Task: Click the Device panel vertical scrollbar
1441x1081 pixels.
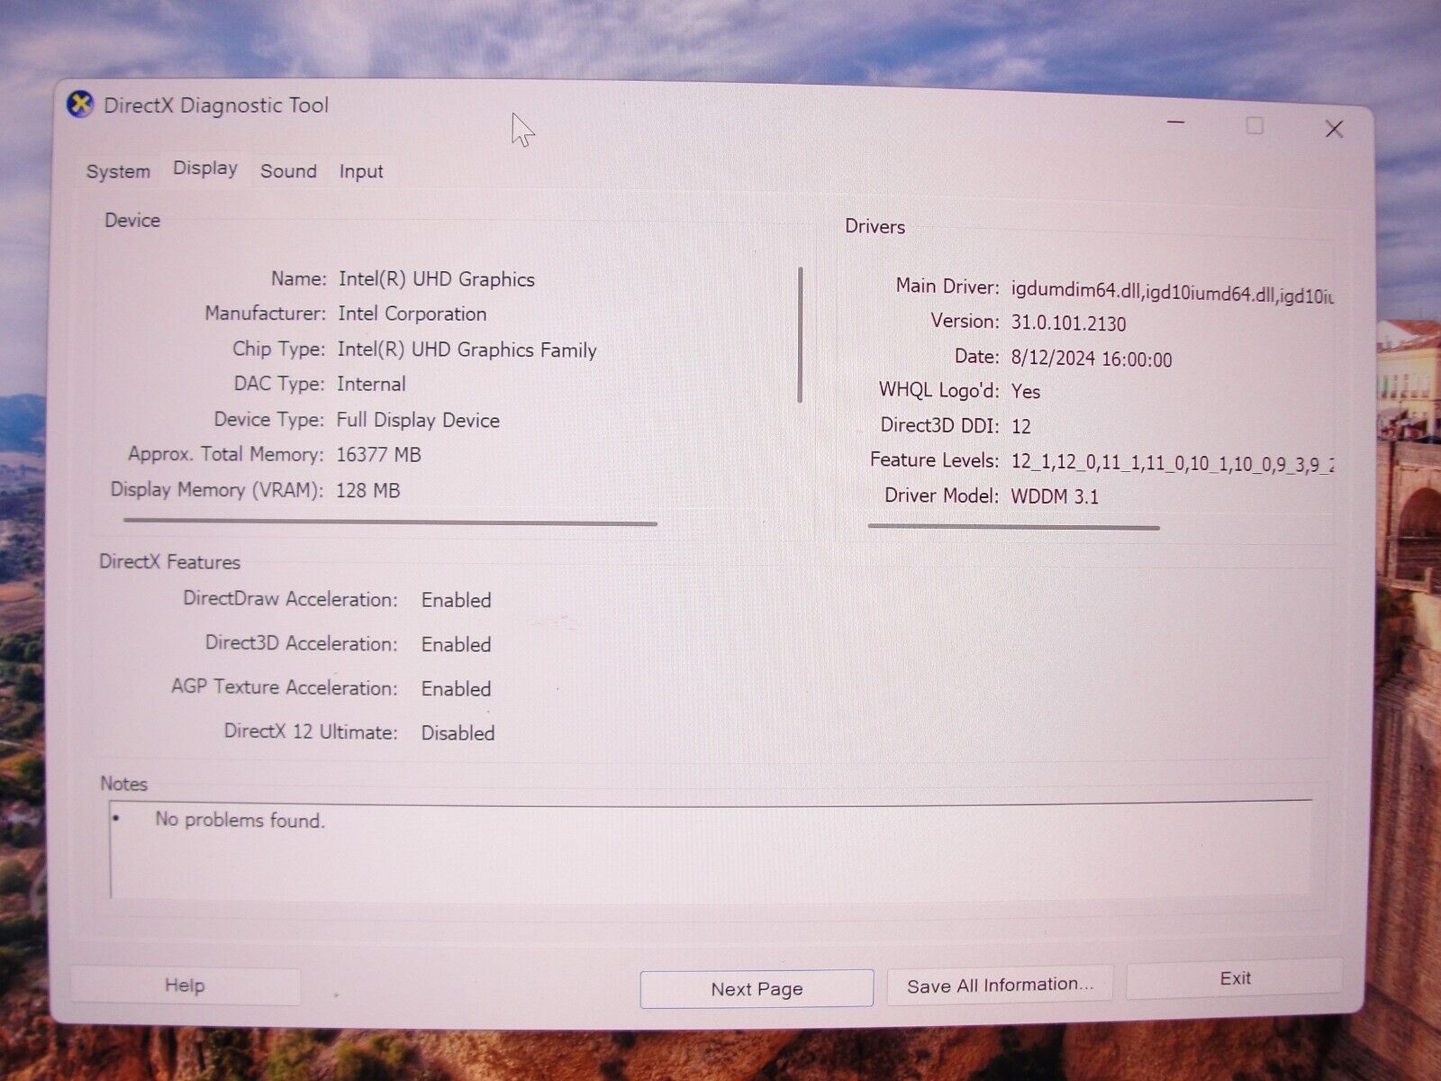Action: (x=800, y=335)
